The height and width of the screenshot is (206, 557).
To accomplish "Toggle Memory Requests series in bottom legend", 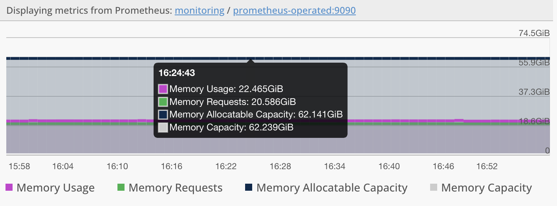I will point(175,188).
